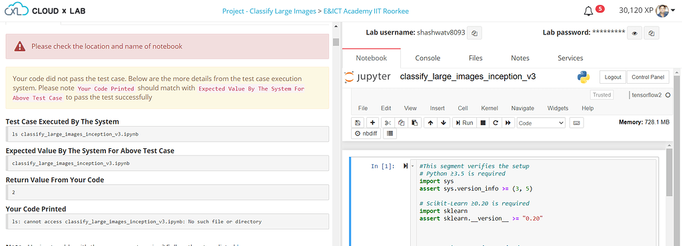Screen dimensions: 682x246
Task: Switch to the Services tab
Action: (x=570, y=58)
